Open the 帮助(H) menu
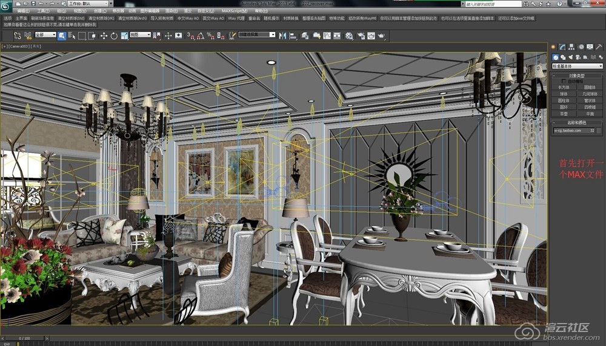This screenshot has width=606, height=346. click(x=261, y=11)
